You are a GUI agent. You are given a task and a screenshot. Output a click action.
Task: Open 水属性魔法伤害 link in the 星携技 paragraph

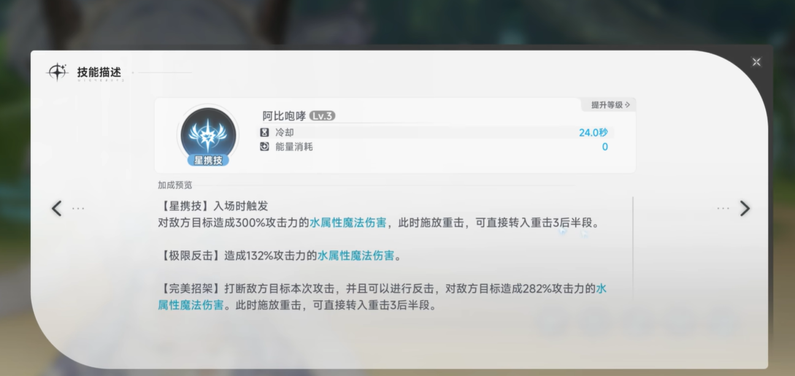[x=348, y=223]
